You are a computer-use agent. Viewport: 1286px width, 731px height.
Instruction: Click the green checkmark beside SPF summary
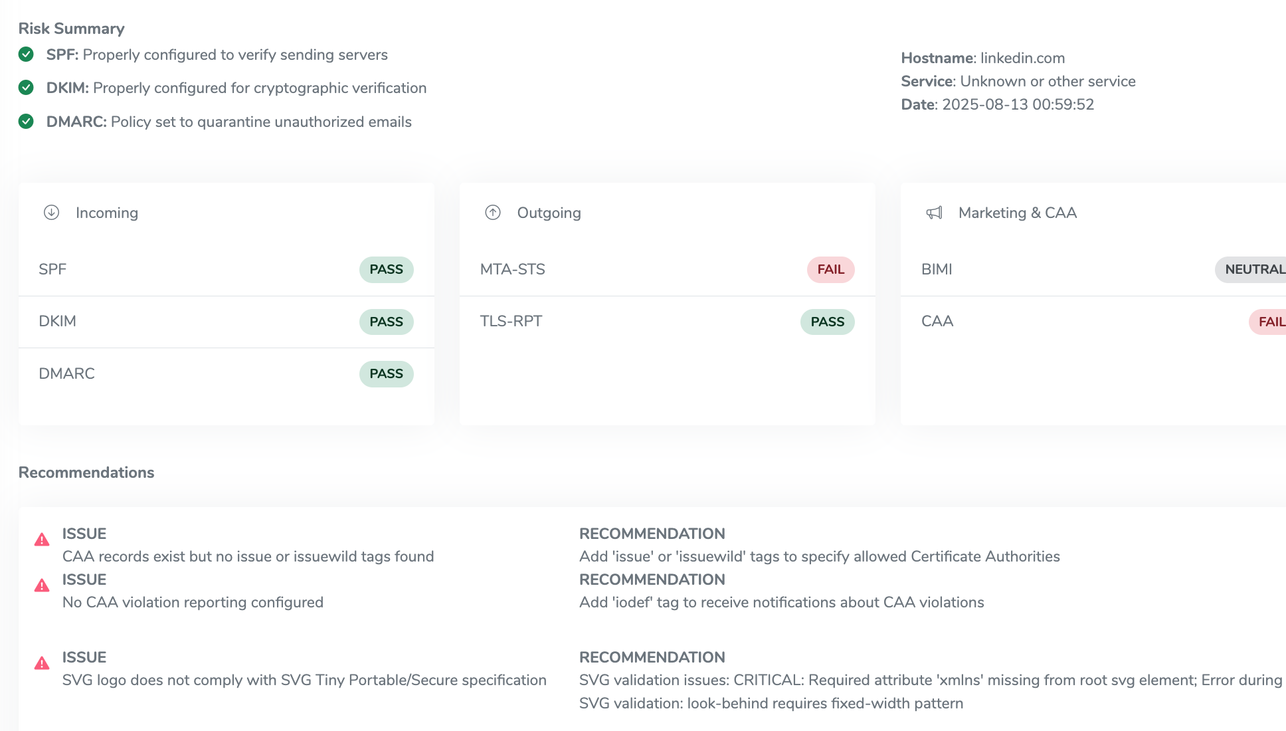coord(26,55)
